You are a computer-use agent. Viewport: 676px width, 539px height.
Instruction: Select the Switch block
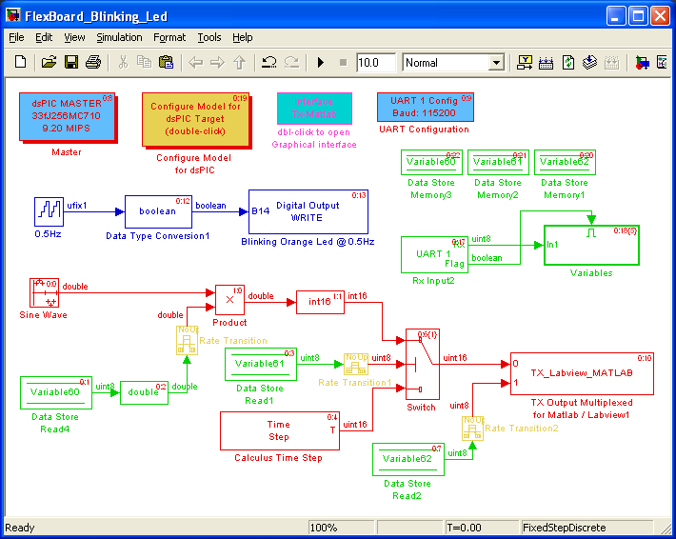423,365
